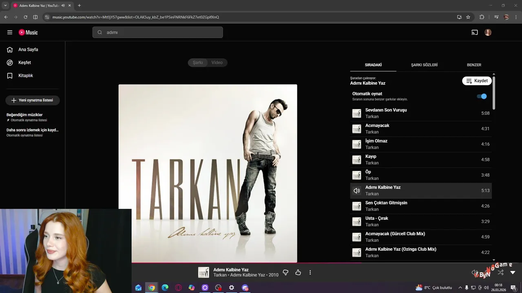Image resolution: width=522 pixels, height=293 pixels.
Task: Open the hamburger guide menu
Action: click(10, 32)
